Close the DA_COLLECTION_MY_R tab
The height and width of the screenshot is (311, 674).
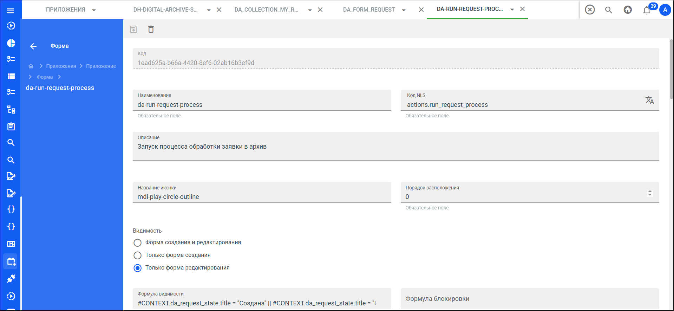tap(320, 10)
